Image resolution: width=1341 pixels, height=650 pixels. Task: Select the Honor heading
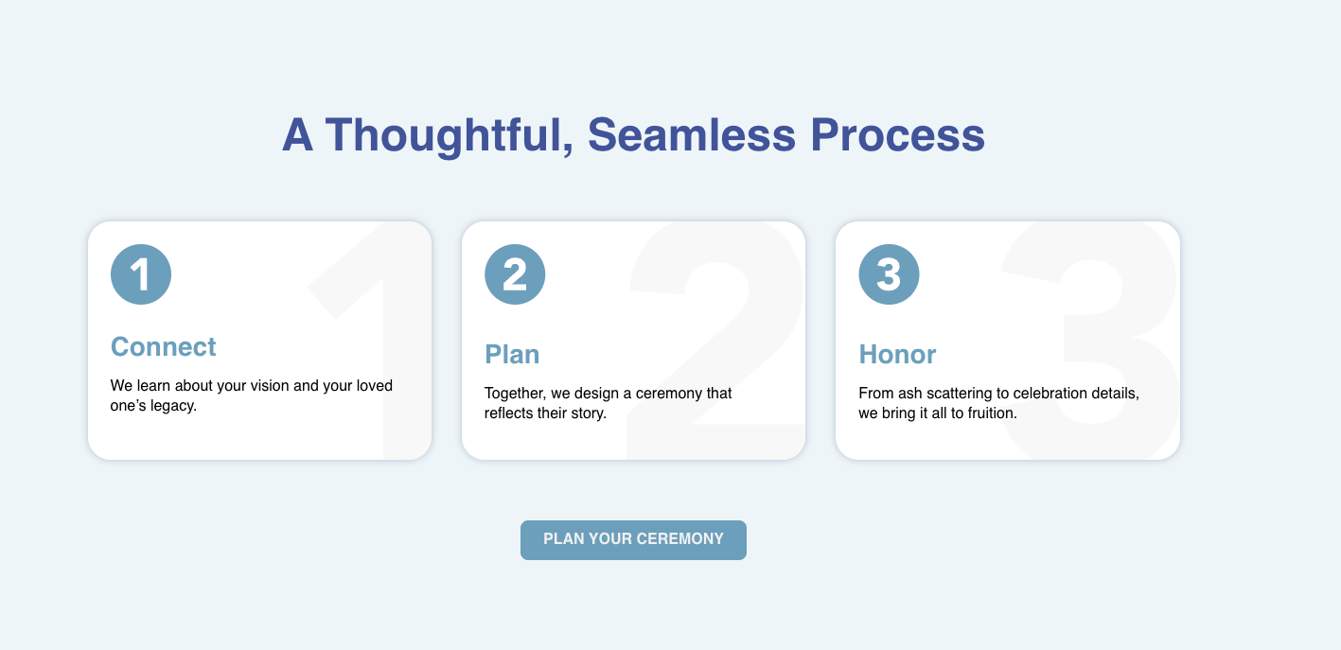tap(897, 355)
